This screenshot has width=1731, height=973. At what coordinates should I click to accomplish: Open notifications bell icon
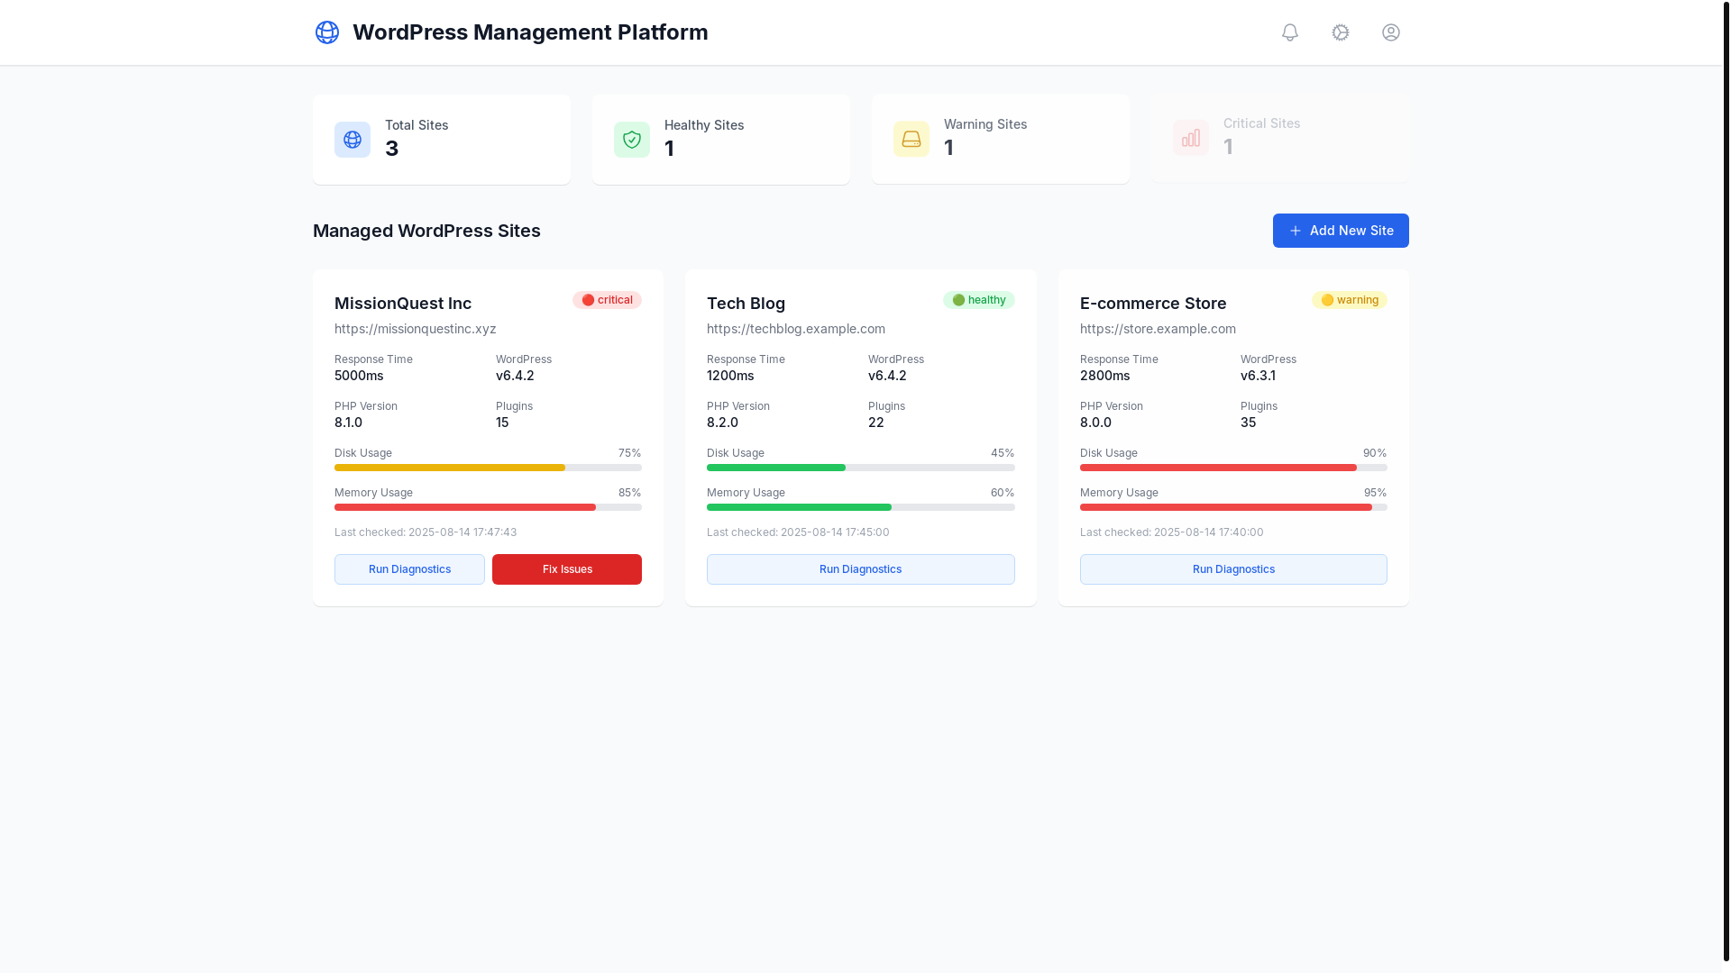pyautogui.click(x=1290, y=32)
